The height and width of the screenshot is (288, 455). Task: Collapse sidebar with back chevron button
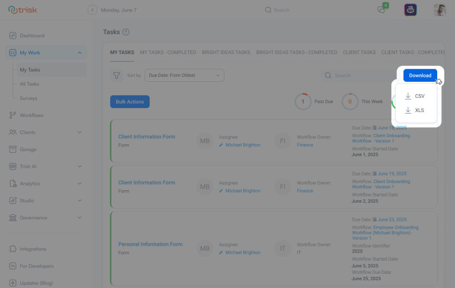[92, 10]
